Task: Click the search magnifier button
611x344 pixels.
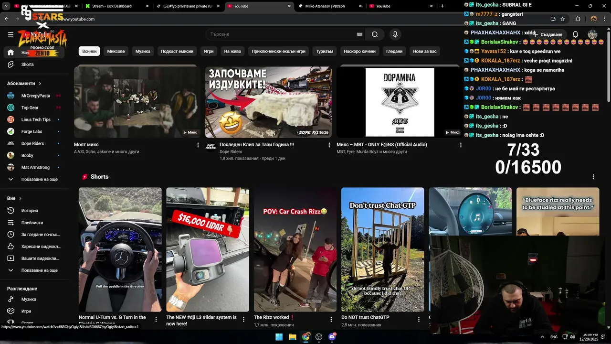Action: [x=375, y=34]
